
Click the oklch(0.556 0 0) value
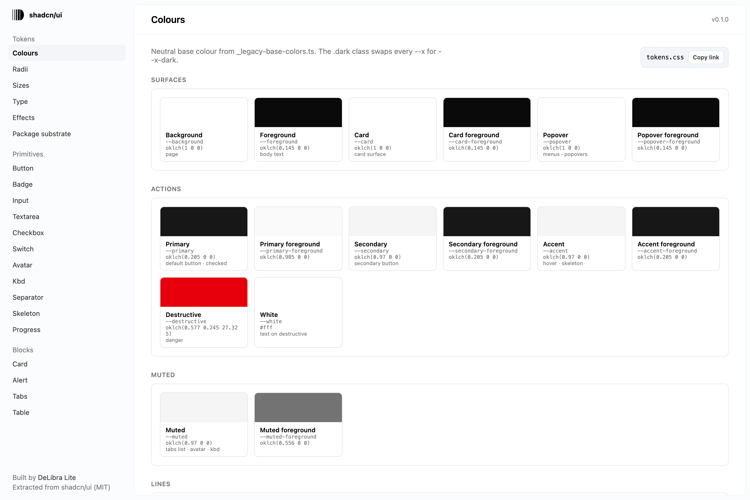[x=285, y=443]
